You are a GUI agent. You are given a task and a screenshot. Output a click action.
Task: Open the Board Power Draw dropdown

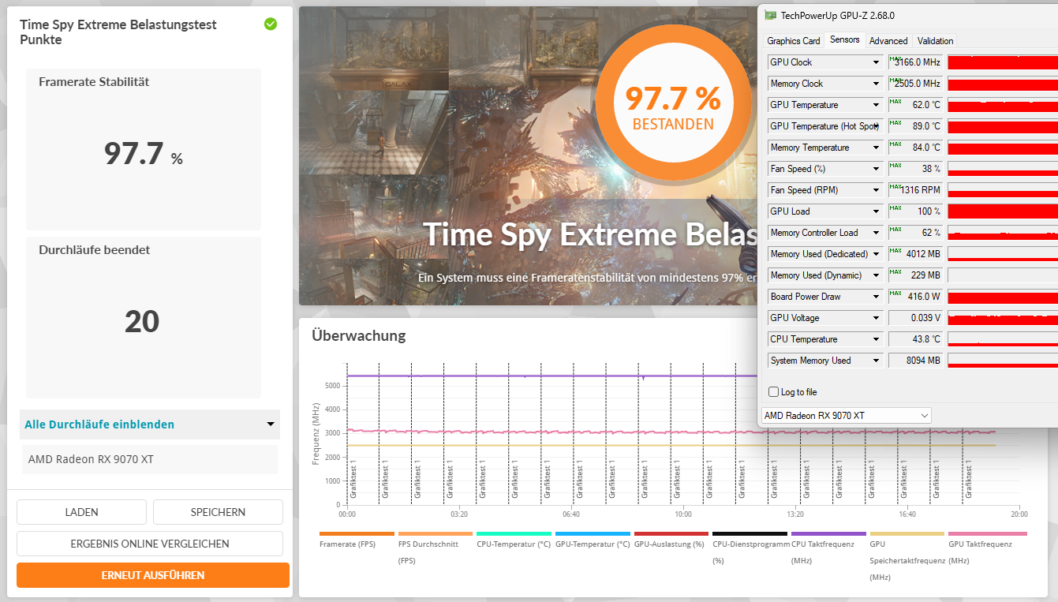(x=875, y=297)
